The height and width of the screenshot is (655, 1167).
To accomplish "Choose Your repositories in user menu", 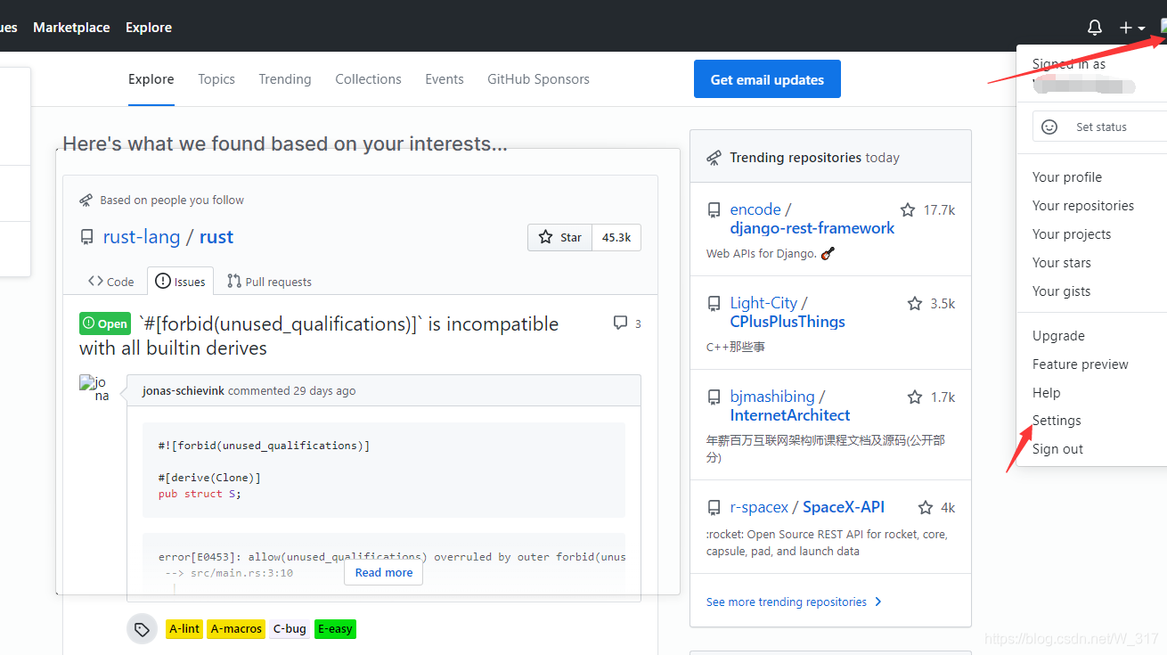I will (1083, 206).
